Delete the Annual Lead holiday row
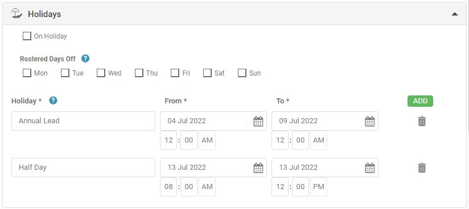469x209 pixels. click(422, 121)
